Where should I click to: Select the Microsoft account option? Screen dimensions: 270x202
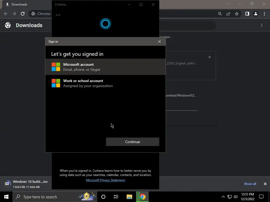pos(105,67)
